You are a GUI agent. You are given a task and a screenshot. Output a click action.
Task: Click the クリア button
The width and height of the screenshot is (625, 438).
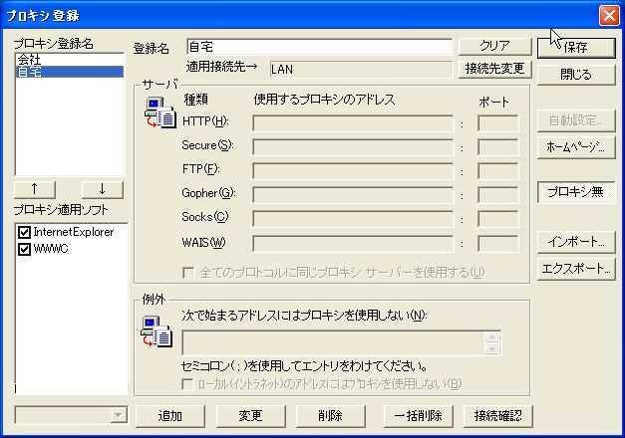(494, 47)
